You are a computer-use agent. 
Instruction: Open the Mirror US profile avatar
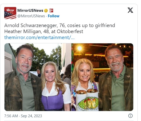coord(10,13)
